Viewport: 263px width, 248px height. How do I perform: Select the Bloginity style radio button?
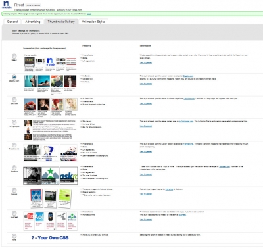(x=14, y=77)
